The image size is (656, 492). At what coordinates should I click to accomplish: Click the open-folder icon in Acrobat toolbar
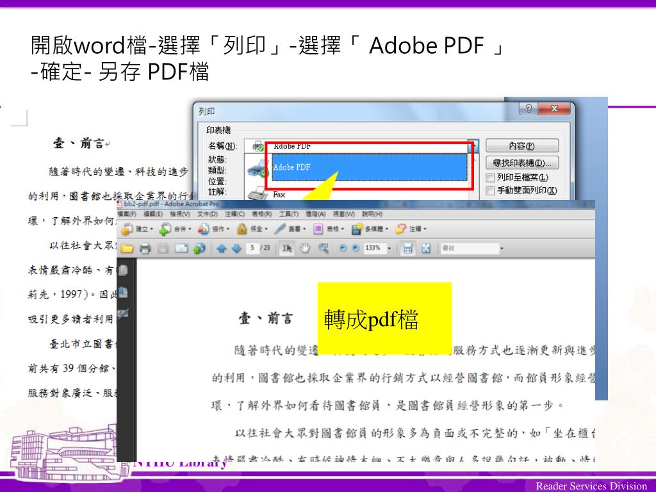coord(127,248)
